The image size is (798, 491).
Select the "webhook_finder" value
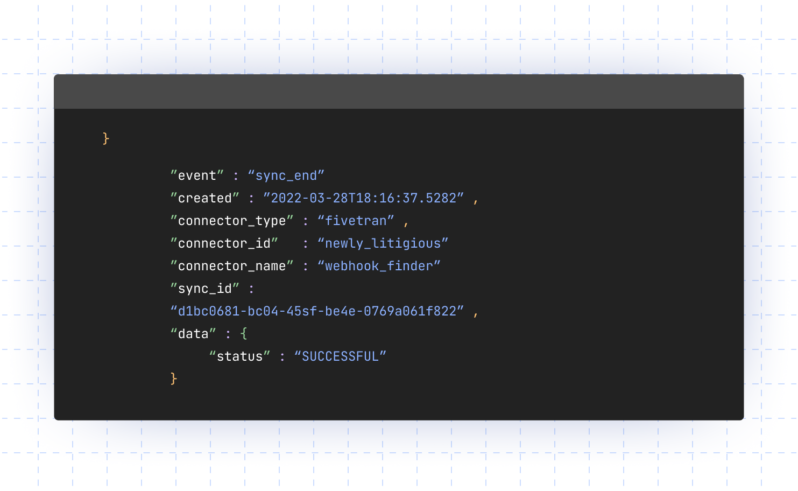click(x=379, y=266)
